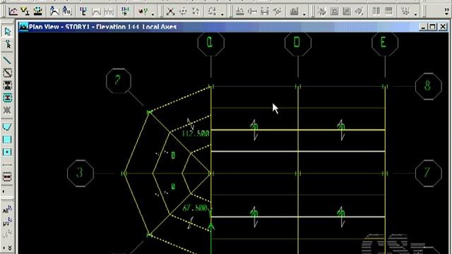Click grid bubble 3
452x254 pixels.
(81, 174)
